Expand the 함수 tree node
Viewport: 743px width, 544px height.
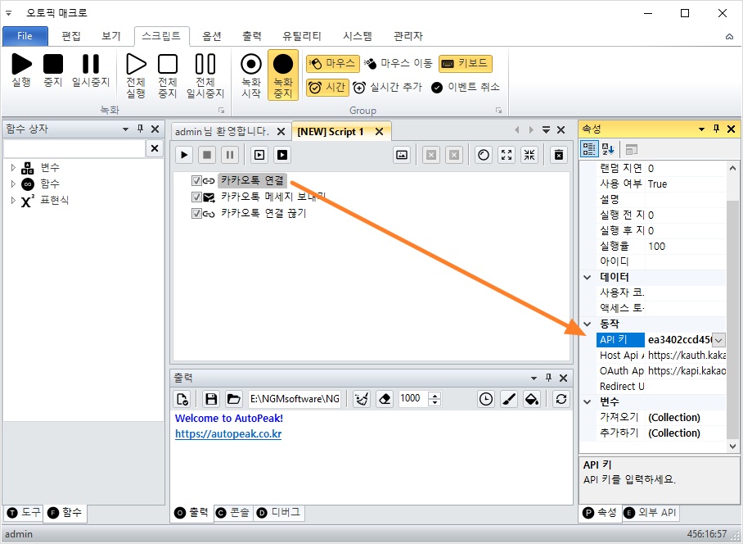tap(13, 184)
